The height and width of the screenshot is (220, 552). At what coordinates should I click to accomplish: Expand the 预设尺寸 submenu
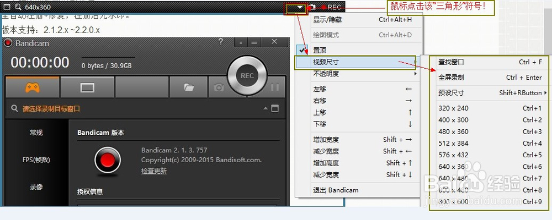[490, 93]
